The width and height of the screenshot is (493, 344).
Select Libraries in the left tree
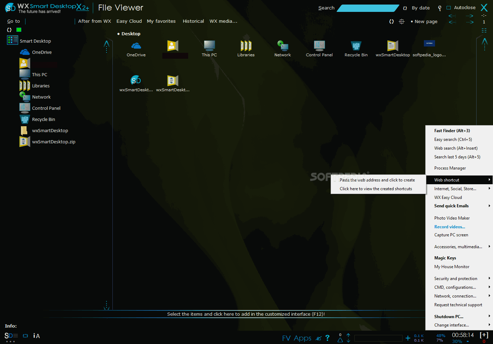[41, 86]
